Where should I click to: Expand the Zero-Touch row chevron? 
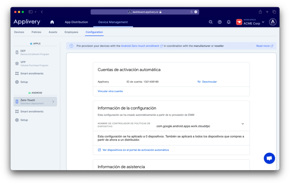53,101
